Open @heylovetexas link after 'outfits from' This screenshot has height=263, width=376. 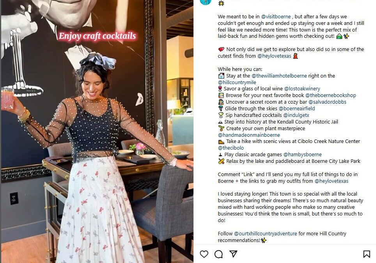[332, 181]
